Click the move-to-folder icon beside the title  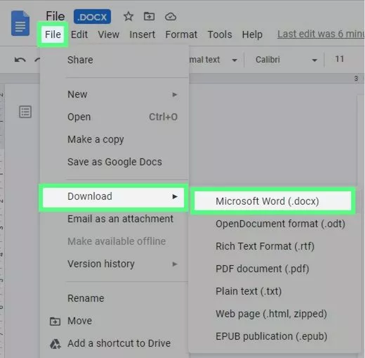click(149, 16)
